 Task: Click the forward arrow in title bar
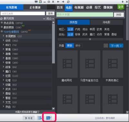click(63, 2)
